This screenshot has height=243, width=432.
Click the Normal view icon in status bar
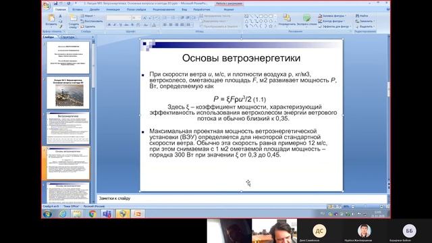(330, 207)
